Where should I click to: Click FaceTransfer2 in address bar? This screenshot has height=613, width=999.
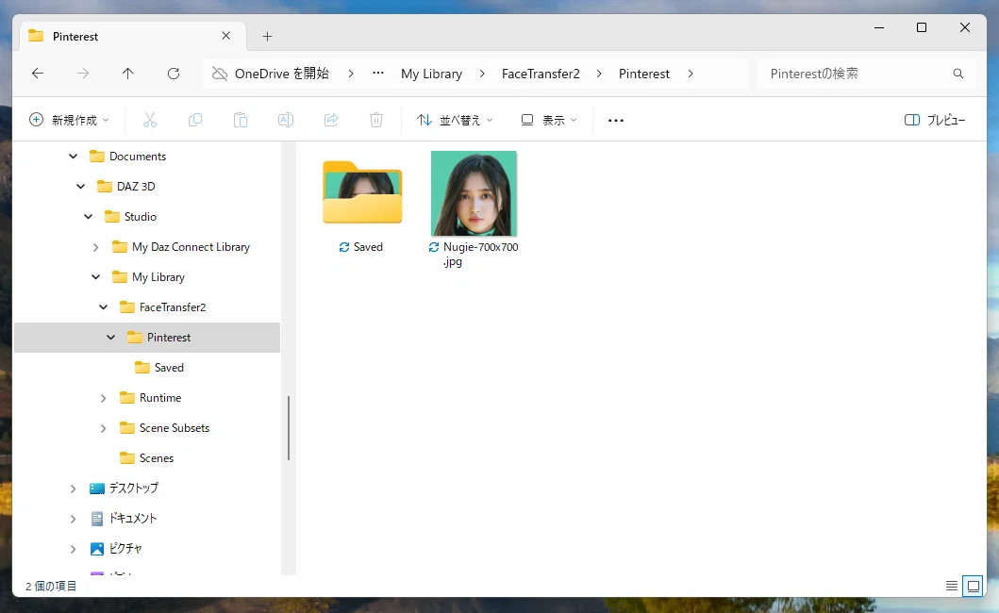[x=541, y=74]
